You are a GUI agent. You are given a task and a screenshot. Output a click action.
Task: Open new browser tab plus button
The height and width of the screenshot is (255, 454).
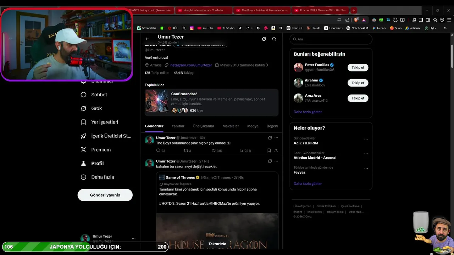click(x=354, y=10)
